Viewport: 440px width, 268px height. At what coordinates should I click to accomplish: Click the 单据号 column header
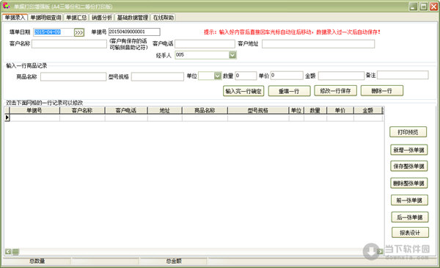coord(34,110)
